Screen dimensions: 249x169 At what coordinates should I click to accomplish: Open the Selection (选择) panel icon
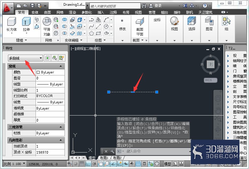coord(192,21)
